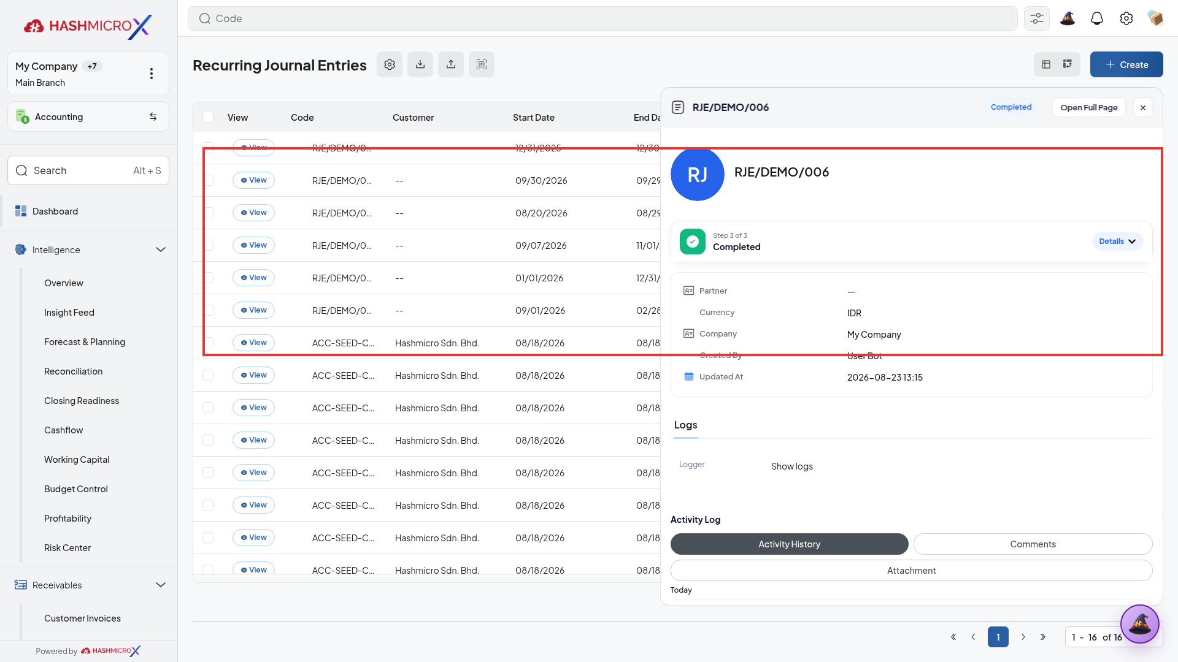The width and height of the screenshot is (1178, 662).
Task: Tick the checkbox for row dated 09/01/2026
Action: 208,310
